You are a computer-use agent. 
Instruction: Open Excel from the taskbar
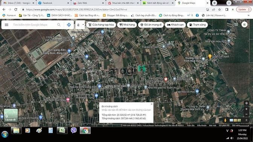click(x=62, y=131)
